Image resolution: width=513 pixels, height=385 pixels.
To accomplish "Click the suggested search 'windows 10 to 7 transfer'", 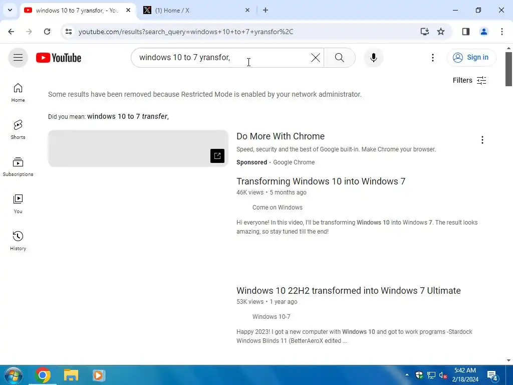I will (128, 116).
